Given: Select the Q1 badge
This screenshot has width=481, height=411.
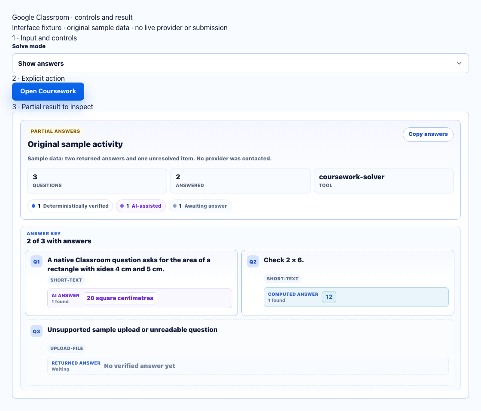Looking at the screenshot, I should pyautogui.click(x=37, y=262).
